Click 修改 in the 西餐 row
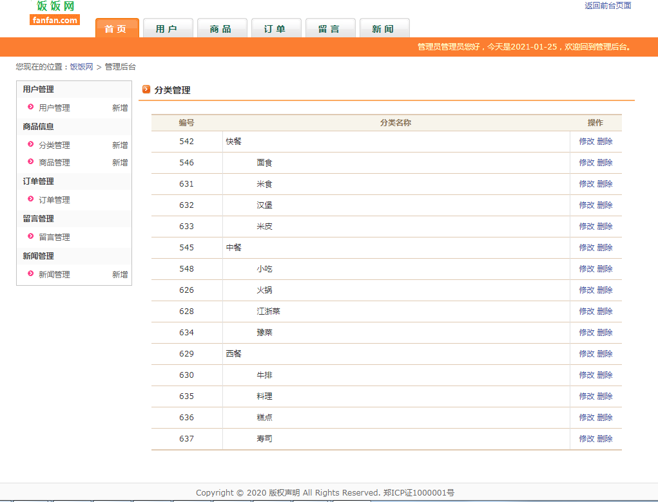658x502 pixels. tap(586, 354)
